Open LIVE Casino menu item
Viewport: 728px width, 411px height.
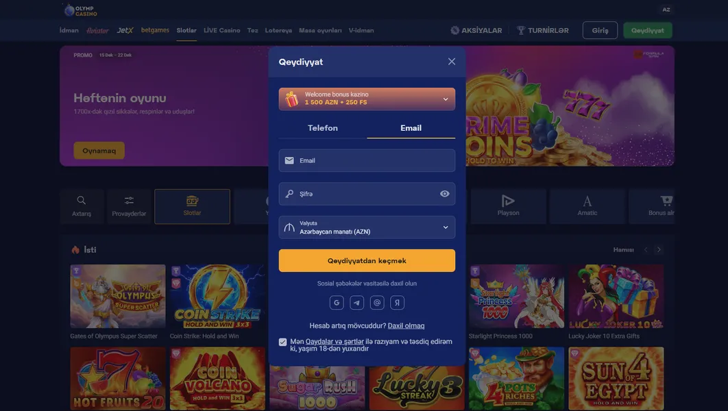click(x=222, y=30)
